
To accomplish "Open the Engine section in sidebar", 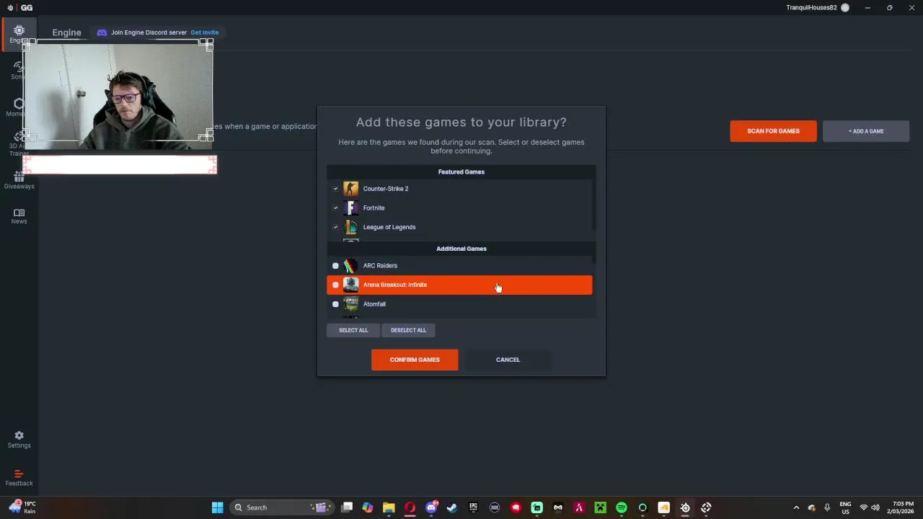I will [x=19, y=34].
